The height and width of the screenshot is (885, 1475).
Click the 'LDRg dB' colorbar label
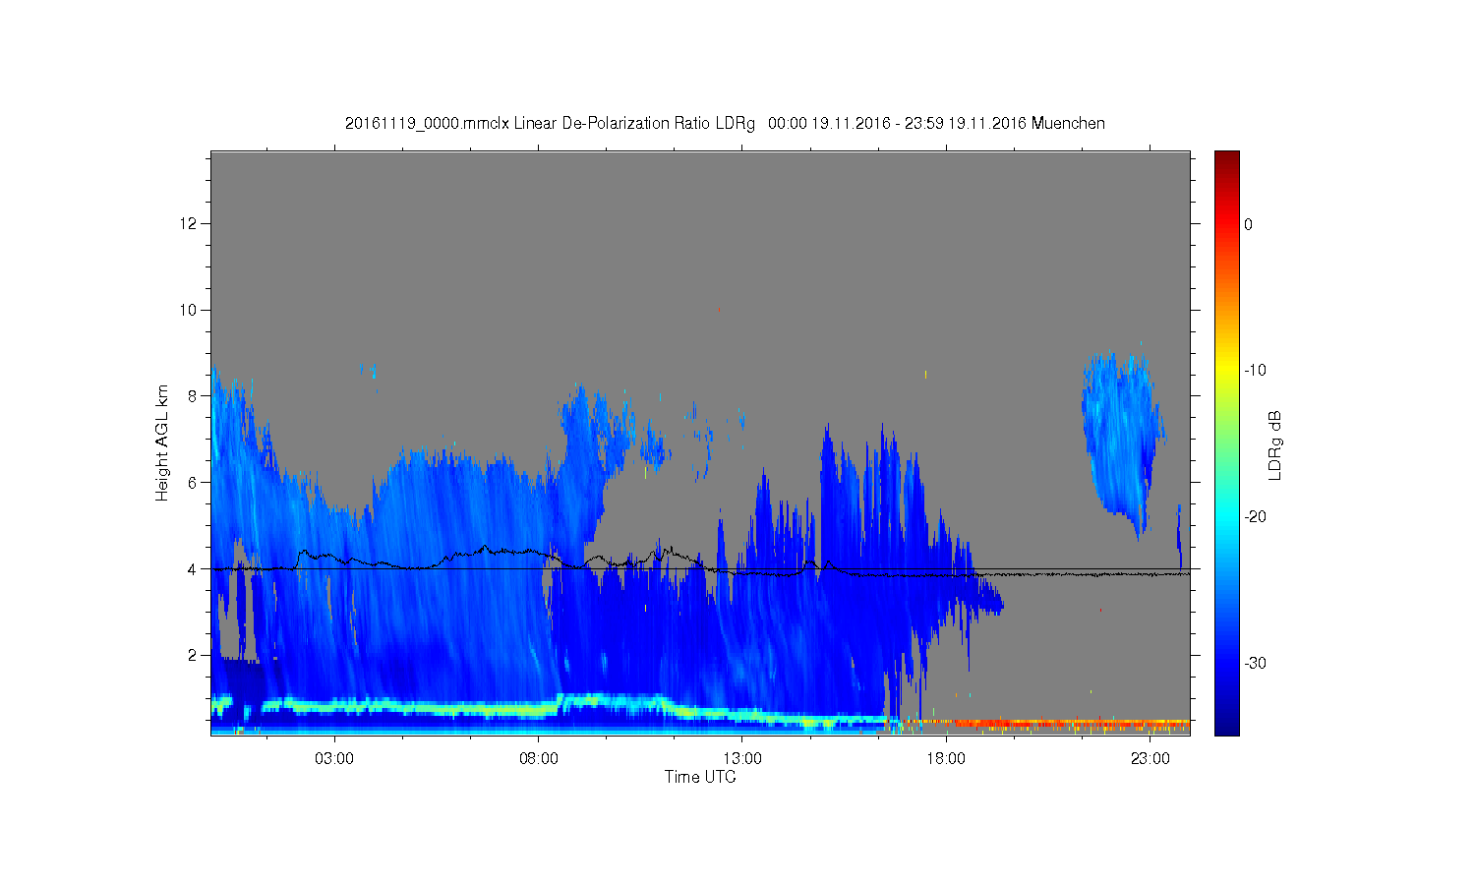click(1275, 444)
